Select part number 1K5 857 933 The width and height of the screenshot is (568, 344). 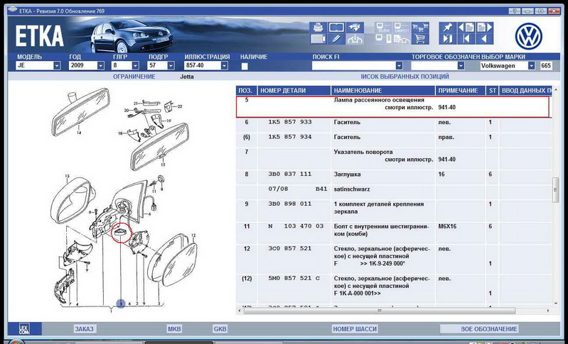tap(289, 122)
